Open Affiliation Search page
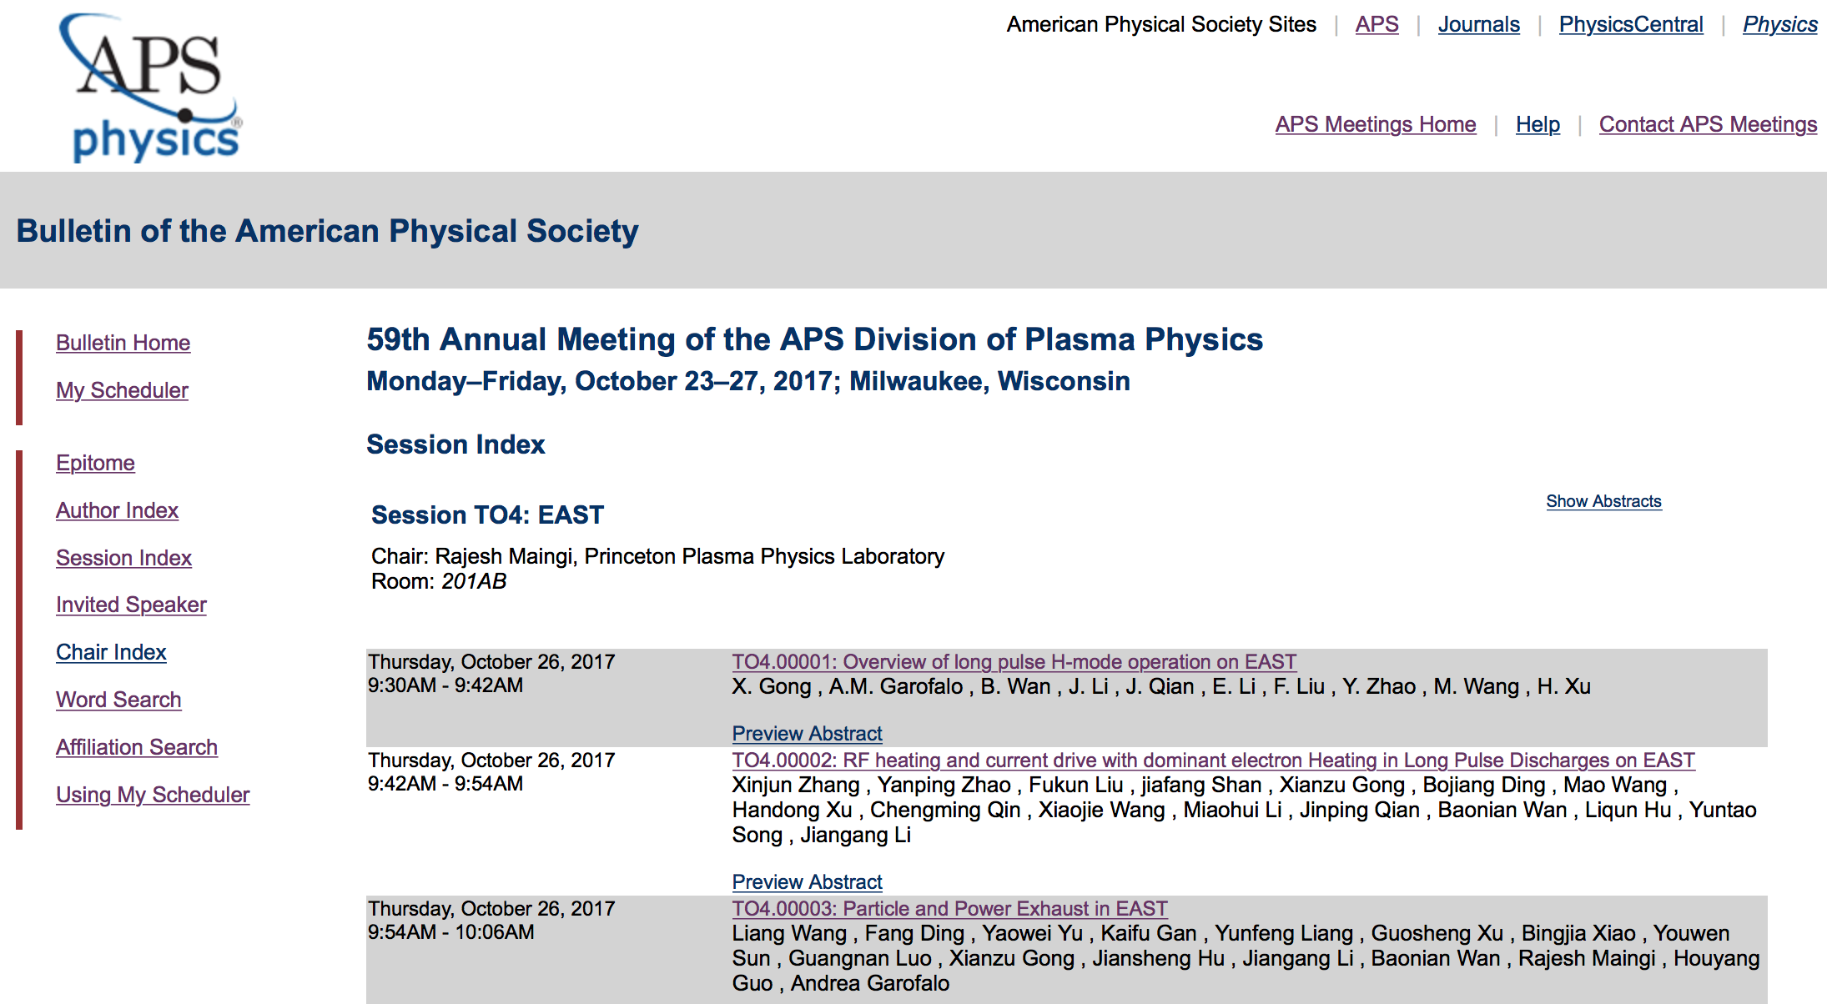 137,747
